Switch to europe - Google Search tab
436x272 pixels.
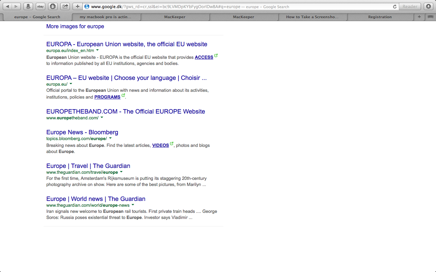click(x=37, y=17)
